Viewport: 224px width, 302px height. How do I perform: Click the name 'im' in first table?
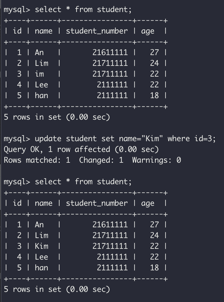pos(40,74)
